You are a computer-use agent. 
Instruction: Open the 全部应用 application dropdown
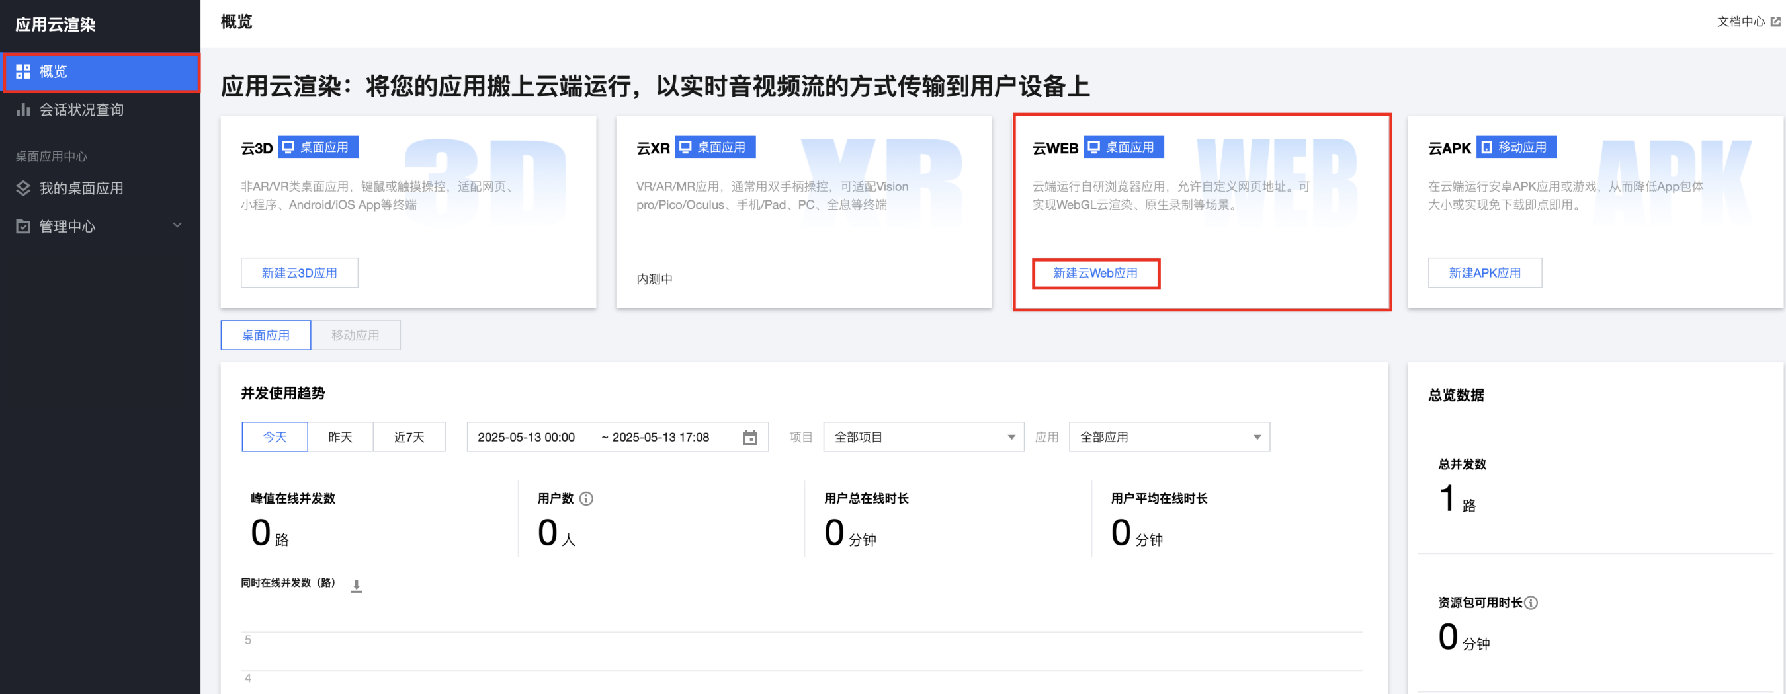click(1169, 437)
